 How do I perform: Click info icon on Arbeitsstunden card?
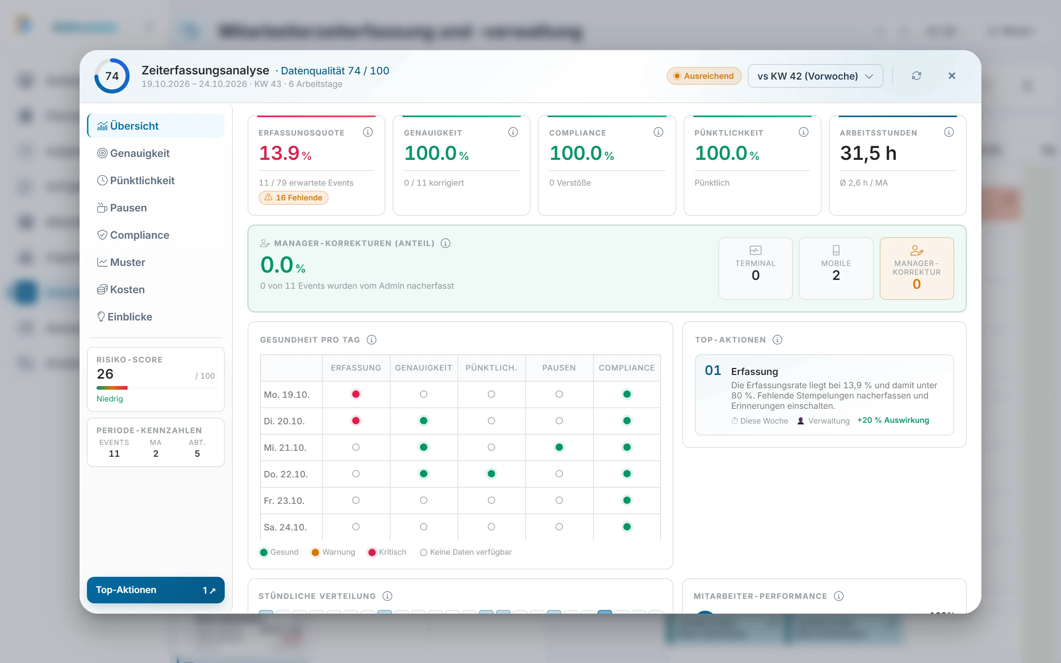949,132
